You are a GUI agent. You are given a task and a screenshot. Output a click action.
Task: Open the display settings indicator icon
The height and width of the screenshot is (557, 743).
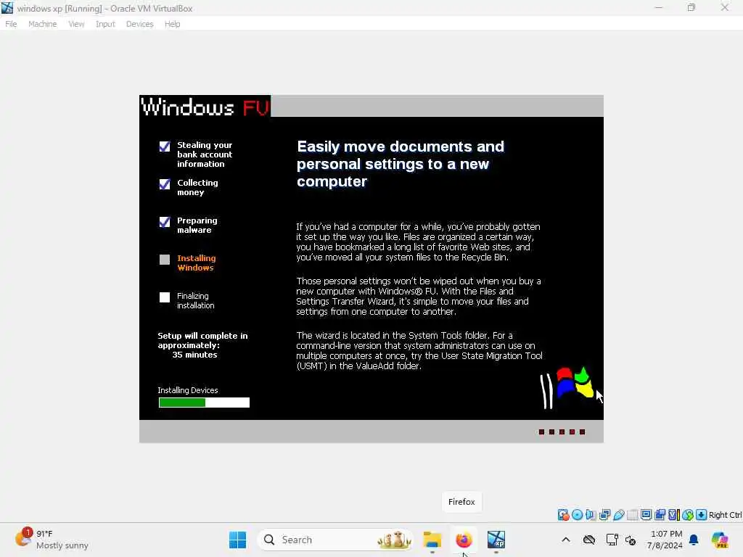[646, 515]
